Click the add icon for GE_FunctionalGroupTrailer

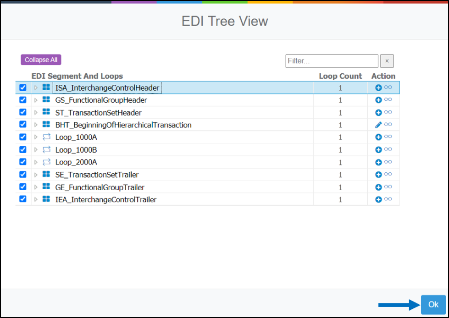pyautogui.click(x=378, y=187)
